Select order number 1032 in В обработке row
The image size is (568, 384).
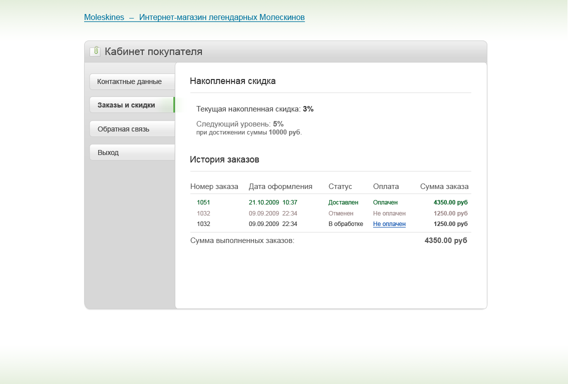tap(203, 224)
